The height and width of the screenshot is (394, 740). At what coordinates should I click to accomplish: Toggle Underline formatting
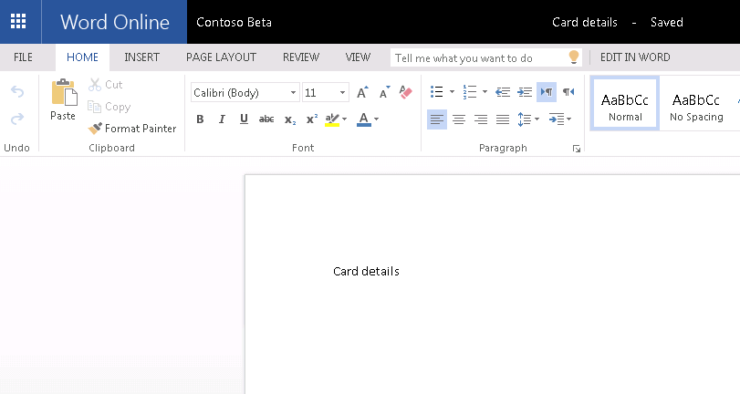coord(244,119)
